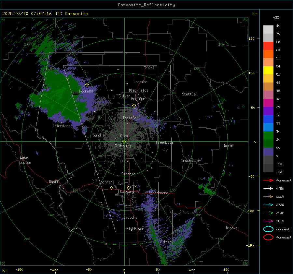Click the dBZ legend heading
293x274 pixels.
pyautogui.click(x=276, y=17)
